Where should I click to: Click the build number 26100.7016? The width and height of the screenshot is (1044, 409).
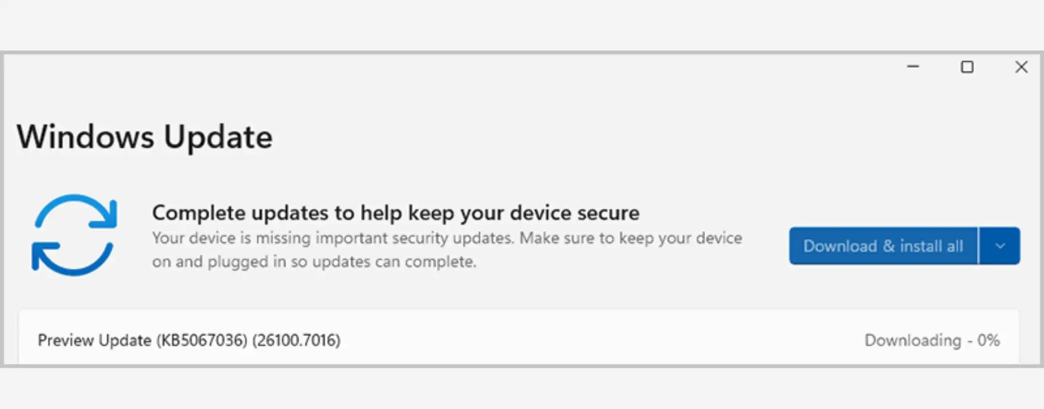pyautogui.click(x=296, y=341)
